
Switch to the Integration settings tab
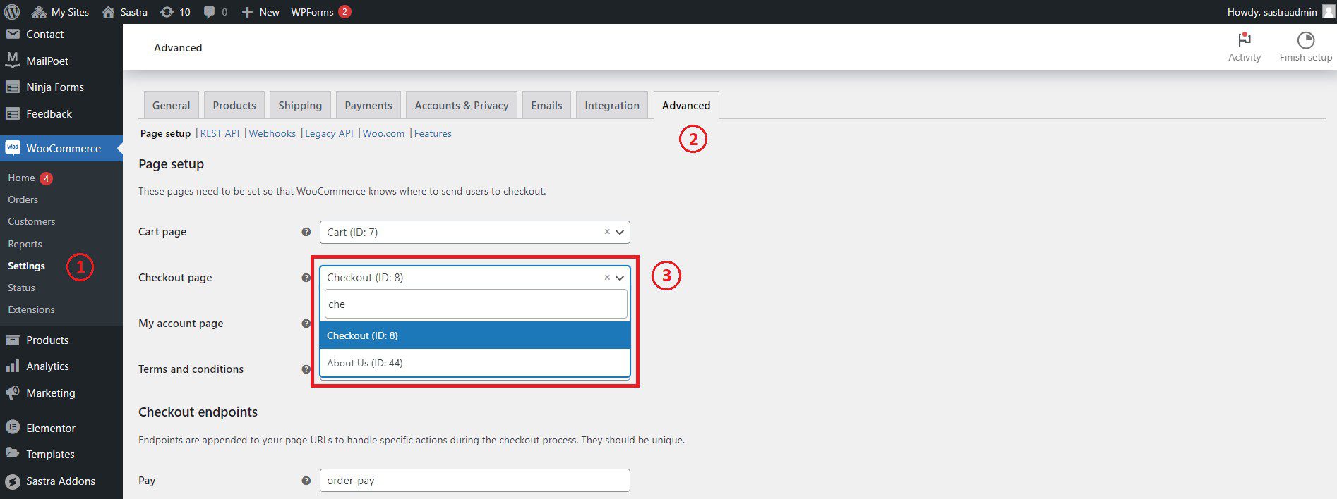[611, 105]
